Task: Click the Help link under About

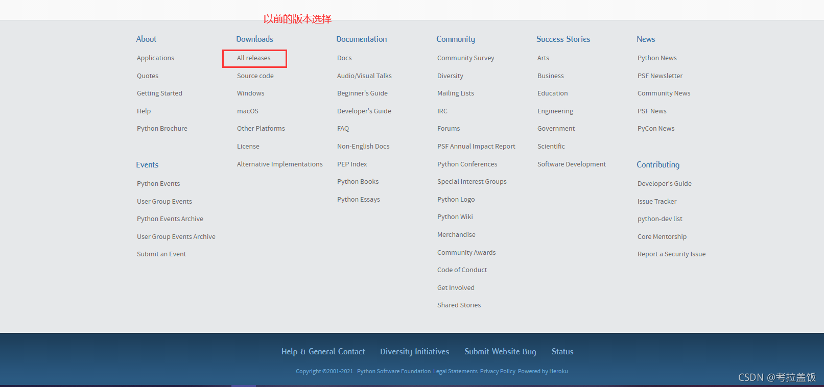Action: (144, 111)
